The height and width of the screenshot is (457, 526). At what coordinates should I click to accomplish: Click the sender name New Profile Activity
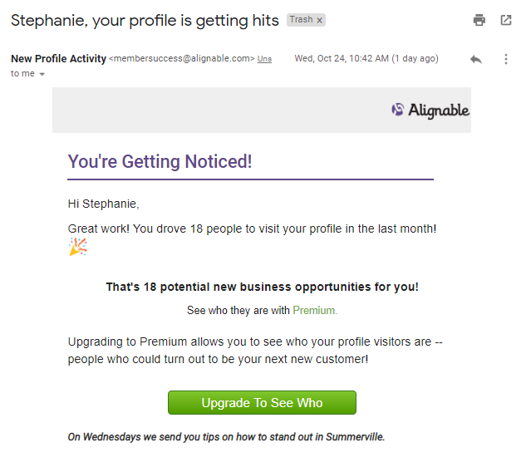(58, 59)
